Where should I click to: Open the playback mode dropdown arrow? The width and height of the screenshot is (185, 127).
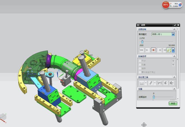point(173,50)
